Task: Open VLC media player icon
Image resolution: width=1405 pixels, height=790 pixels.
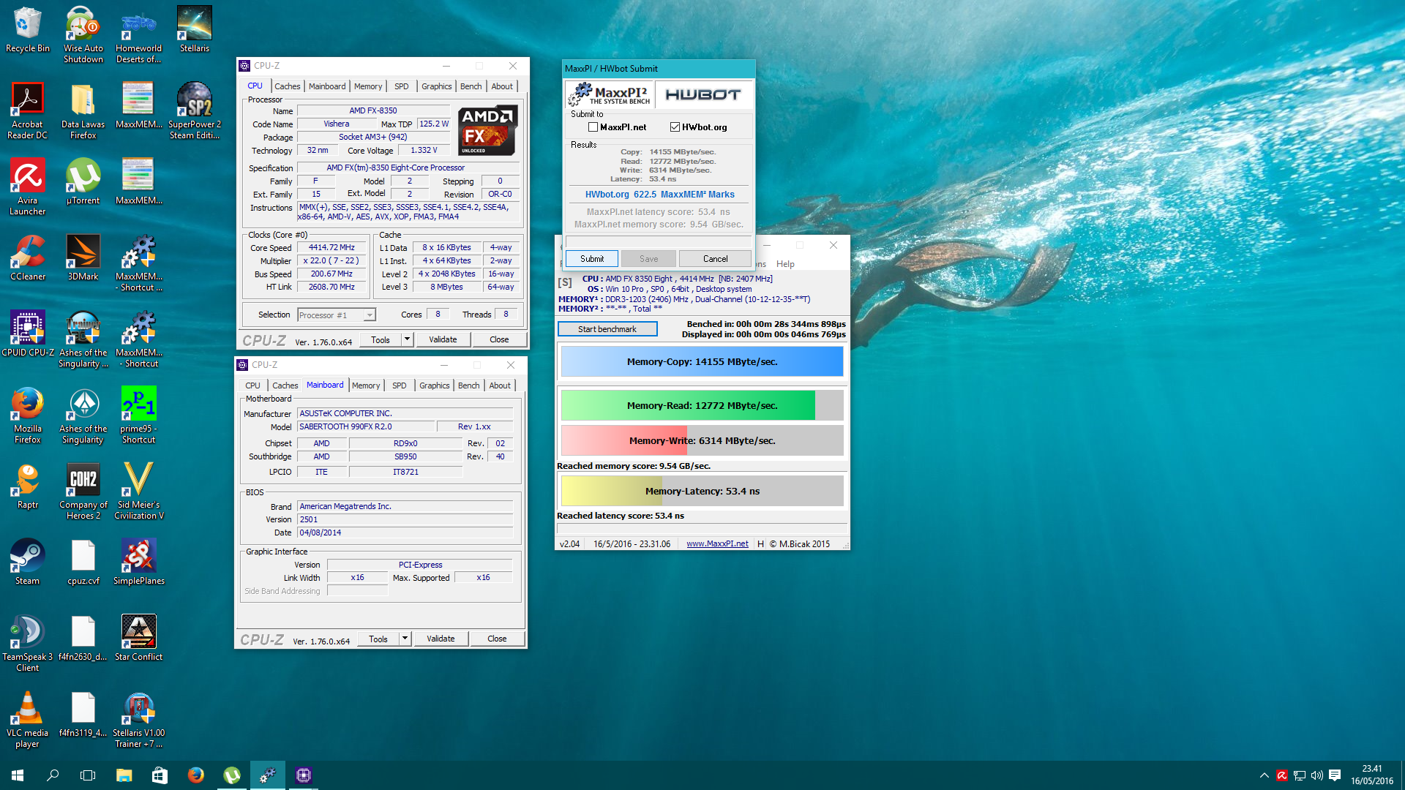Action: coord(28,719)
